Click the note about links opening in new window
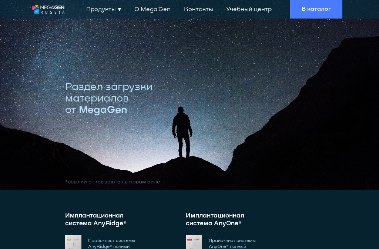This screenshot has height=249, width=379. point(113,182)
